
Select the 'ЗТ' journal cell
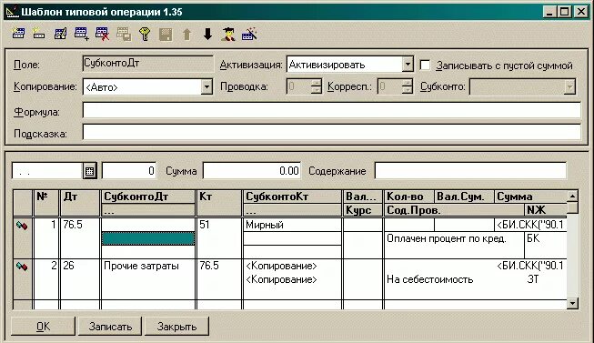(546, 279)
